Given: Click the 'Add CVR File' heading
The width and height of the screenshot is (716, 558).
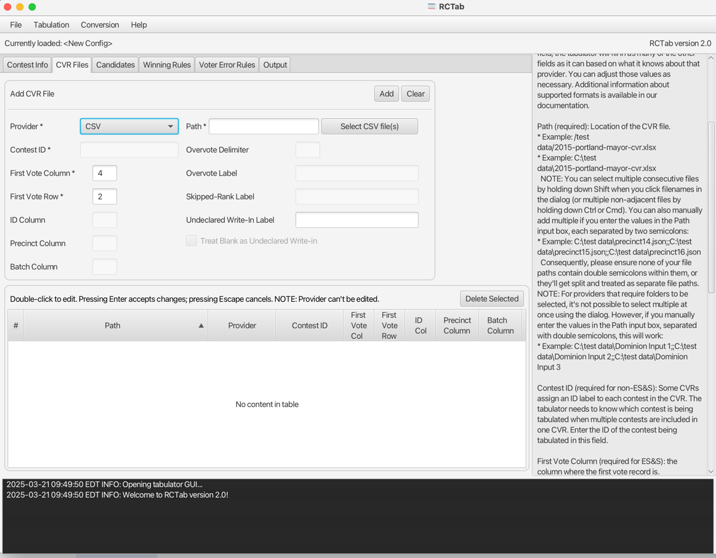Looking at the screenshot, I should point(32,94).
